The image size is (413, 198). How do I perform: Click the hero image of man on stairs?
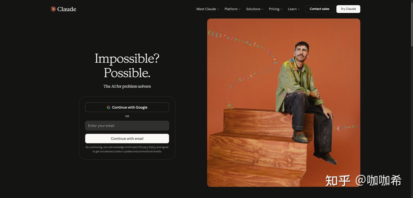(x=284, y=103)
